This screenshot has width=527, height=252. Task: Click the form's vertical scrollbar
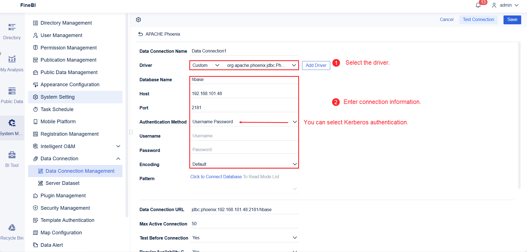pos(519,116)
